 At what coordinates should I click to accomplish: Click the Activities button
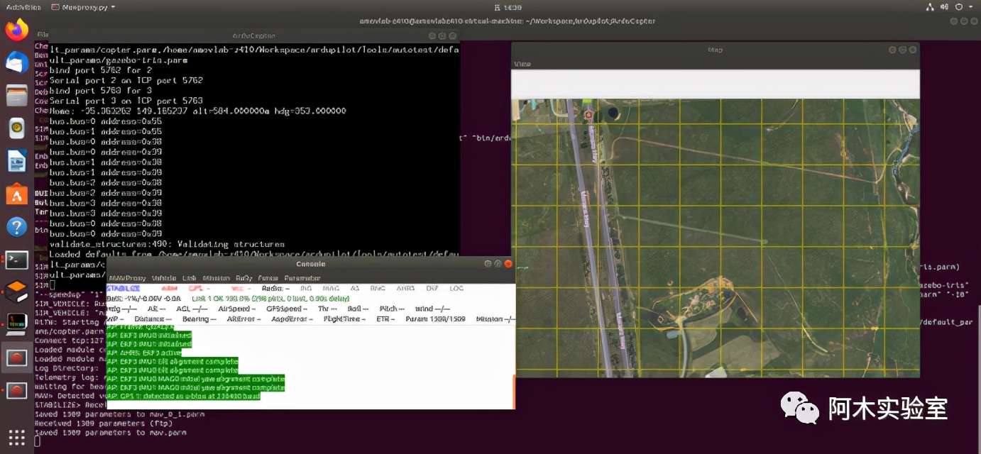pos(23,7)
